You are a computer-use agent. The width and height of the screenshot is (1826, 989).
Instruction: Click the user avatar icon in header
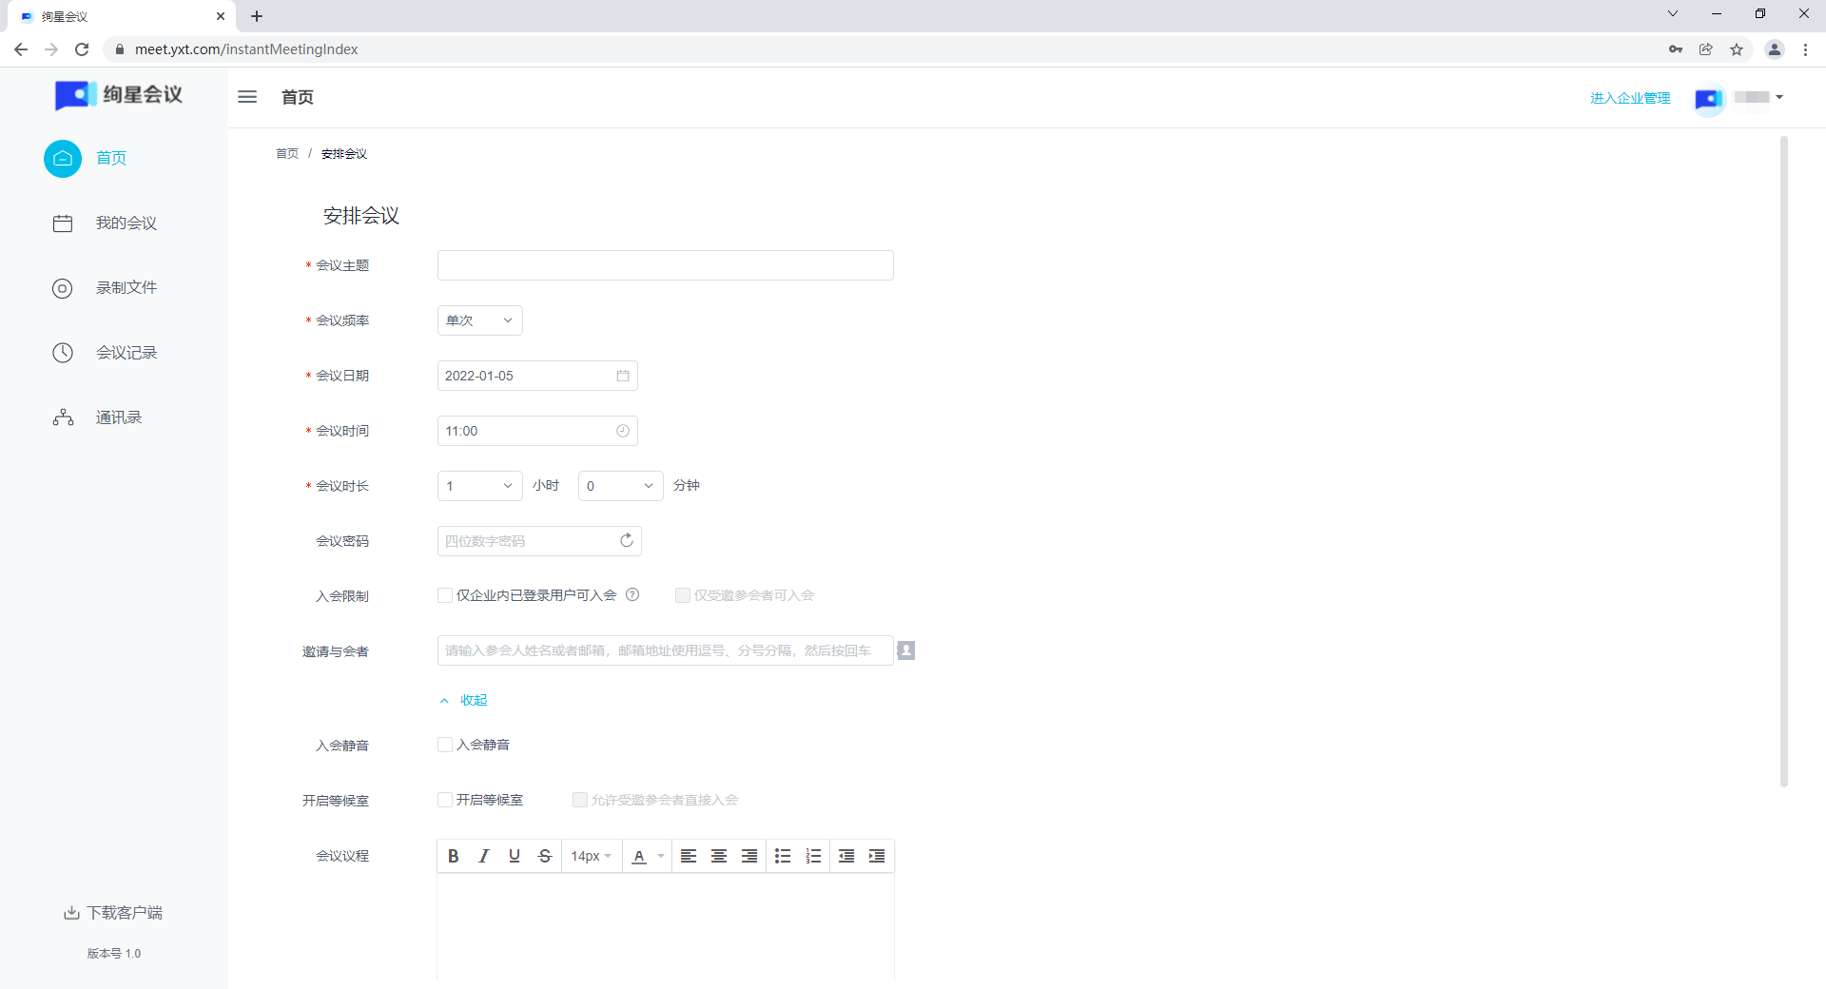tap(1709, 98)
